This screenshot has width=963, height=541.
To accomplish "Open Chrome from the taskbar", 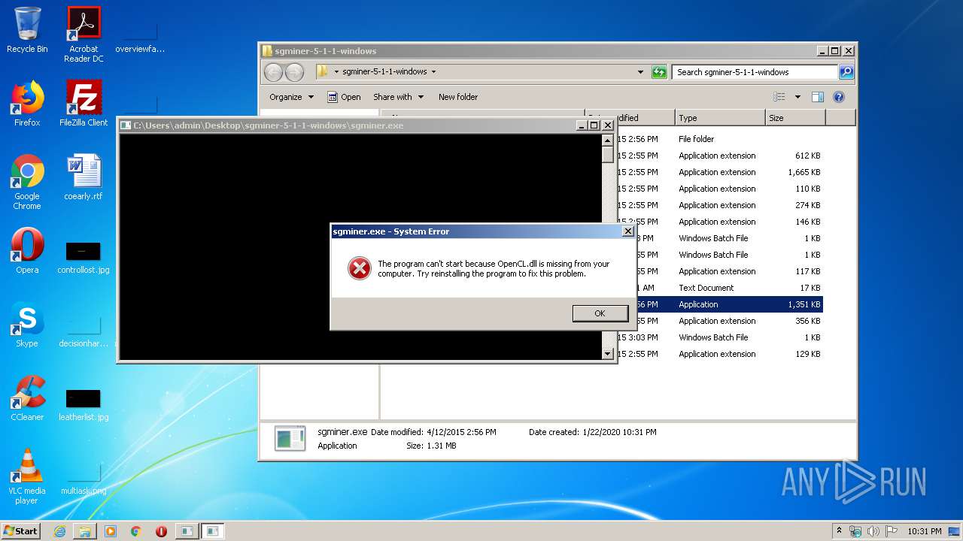I will (136, 531).
